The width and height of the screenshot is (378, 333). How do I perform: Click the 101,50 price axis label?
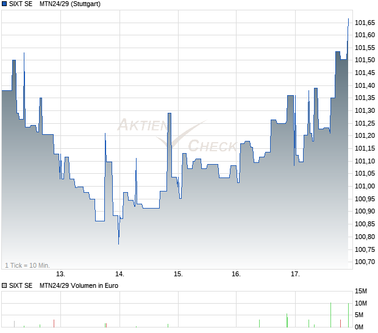coord(365,60)
